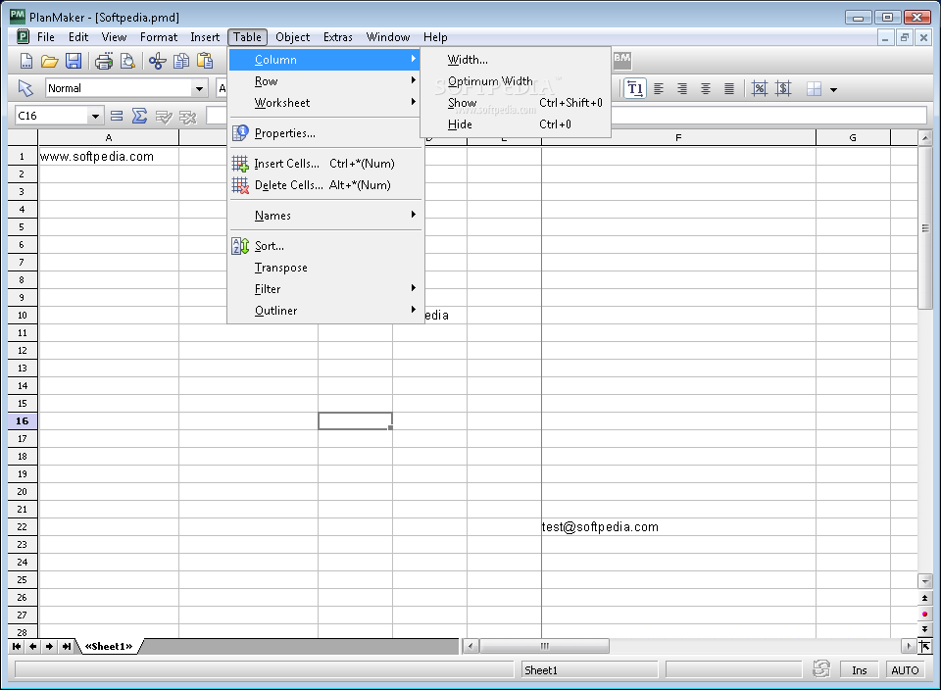This screenshot has width=941, height=690.
Task: Toggle AUTO calculation mode in status bar
Action: point(905,670)
